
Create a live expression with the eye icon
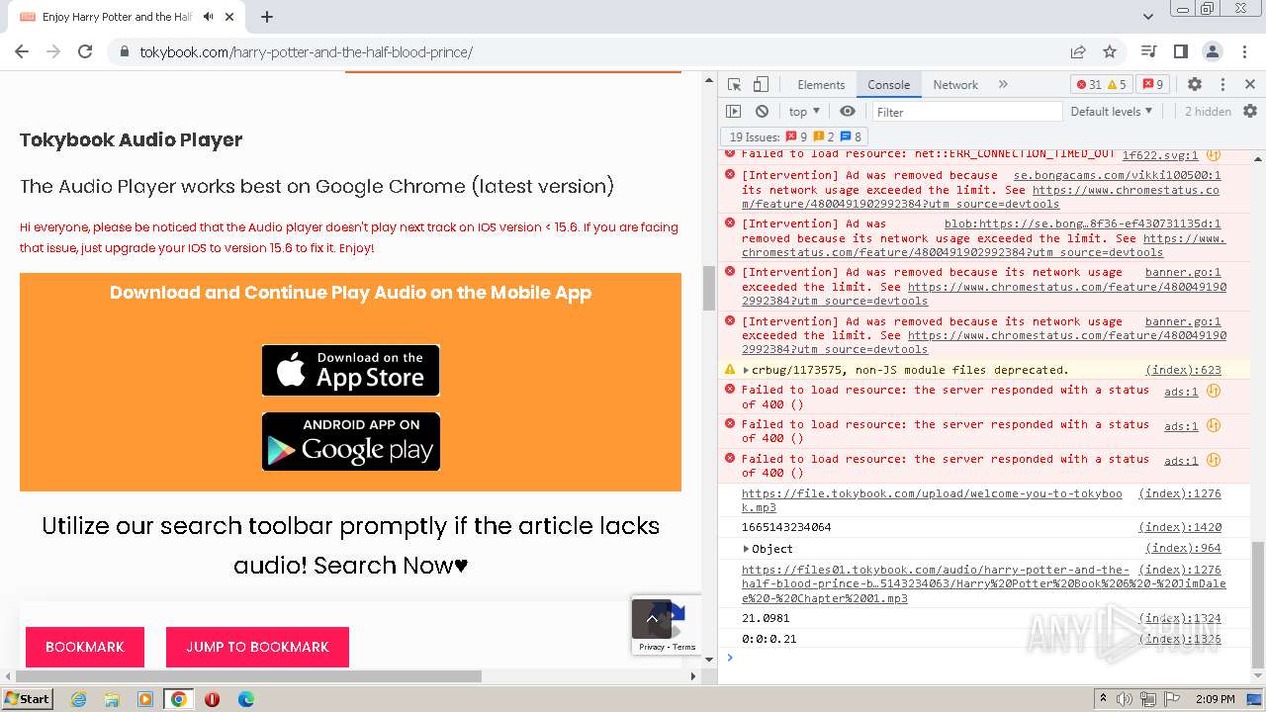[848, 112]
